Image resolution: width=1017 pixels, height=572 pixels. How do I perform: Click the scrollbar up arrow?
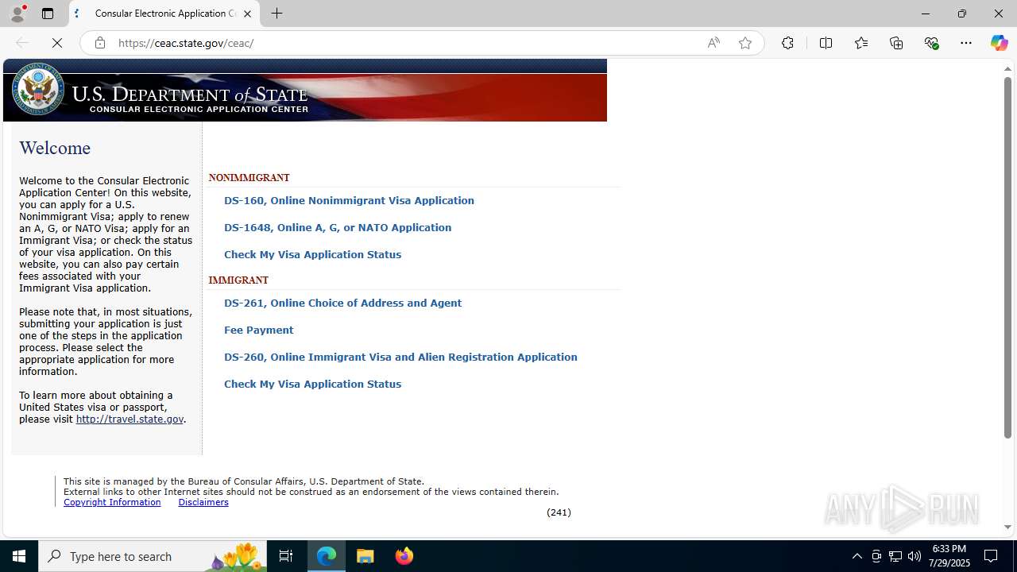[1007, 68]
